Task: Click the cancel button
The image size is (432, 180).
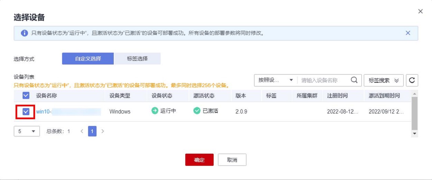Action: [x=232, y=160]
